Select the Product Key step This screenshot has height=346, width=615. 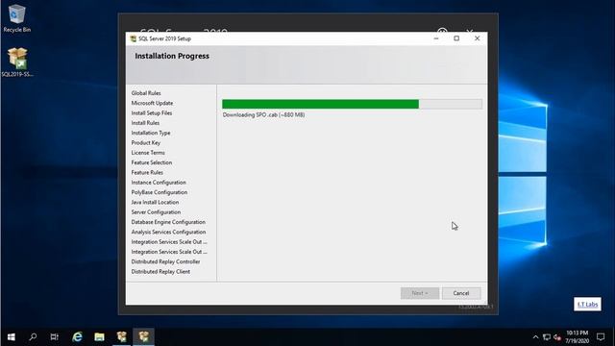145,143
